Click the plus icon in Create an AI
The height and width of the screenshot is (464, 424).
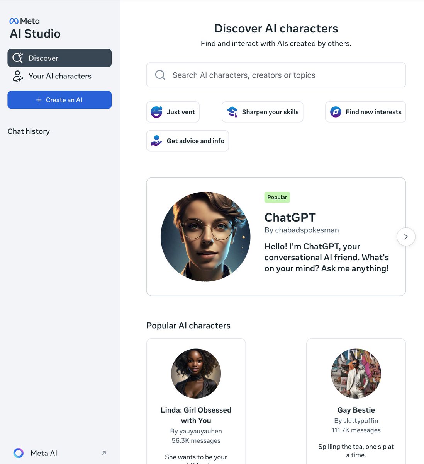pyautogui.click(x=39, y=100)
